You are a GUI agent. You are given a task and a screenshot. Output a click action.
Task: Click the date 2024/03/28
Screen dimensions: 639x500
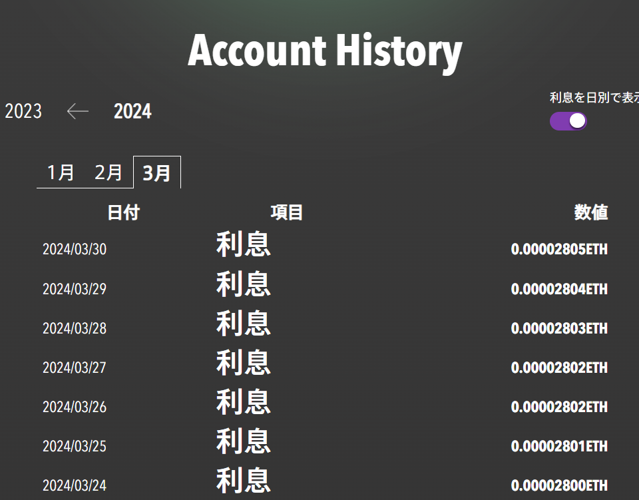click(75, 328)
